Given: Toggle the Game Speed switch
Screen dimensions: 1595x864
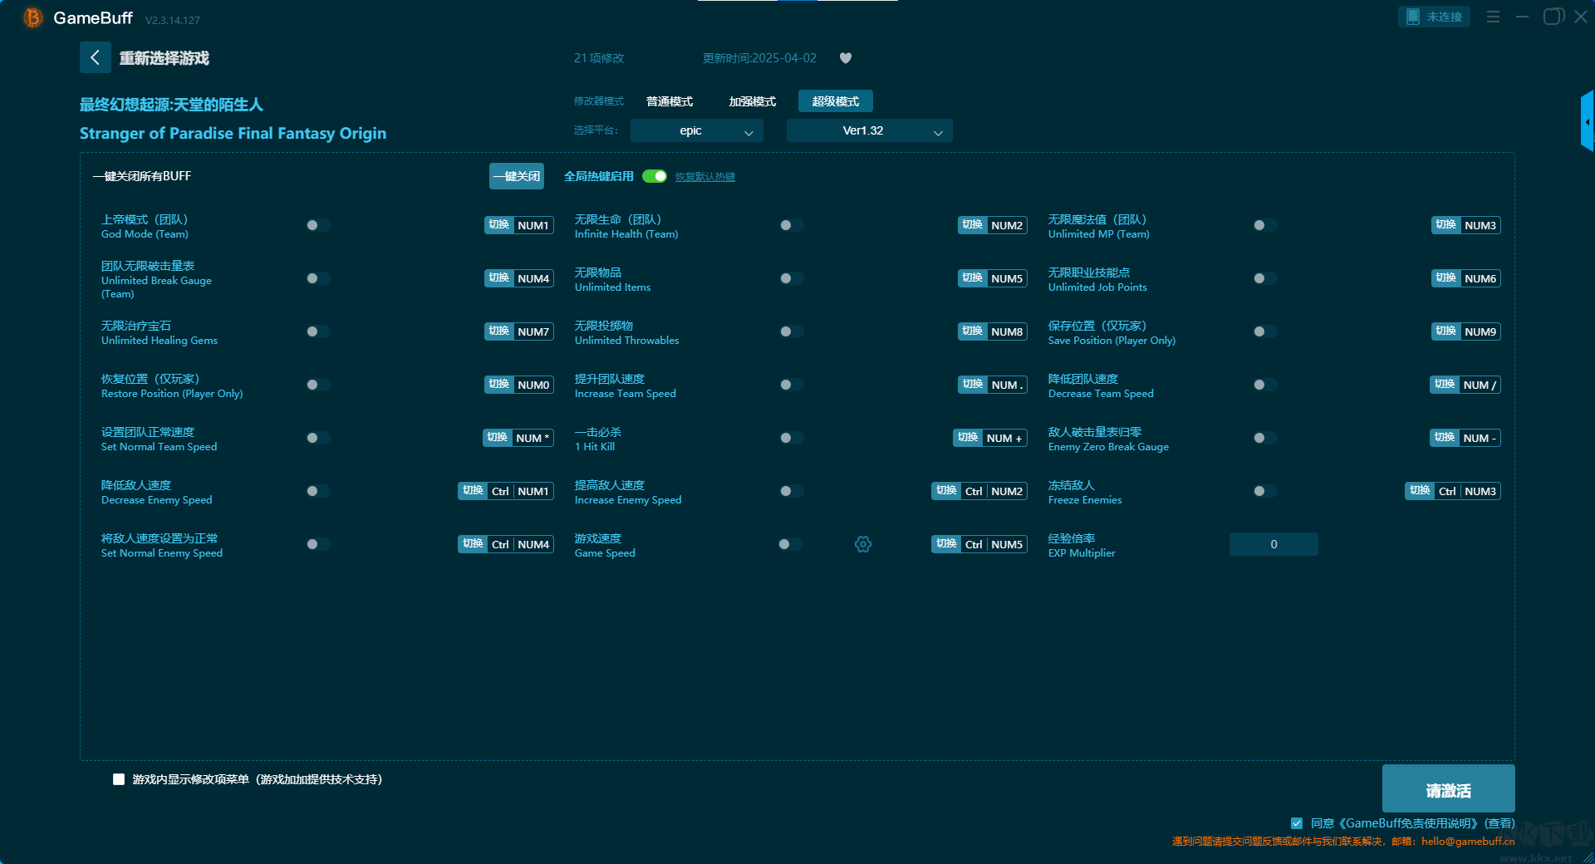Looking at the screenshot, I should [790, 544].
